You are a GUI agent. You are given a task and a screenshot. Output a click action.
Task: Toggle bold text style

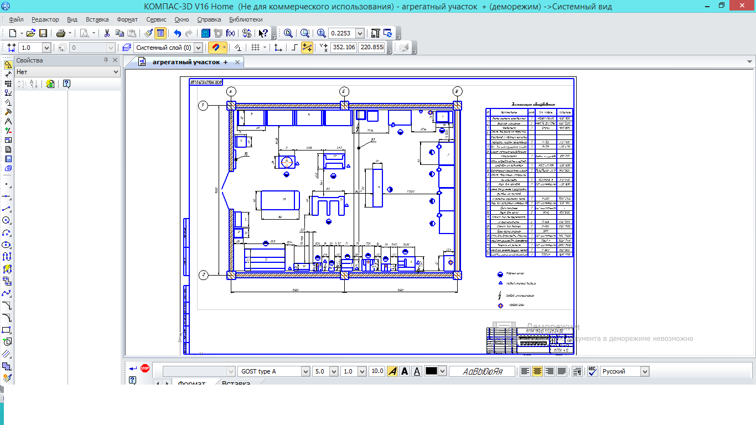[405, 371]
